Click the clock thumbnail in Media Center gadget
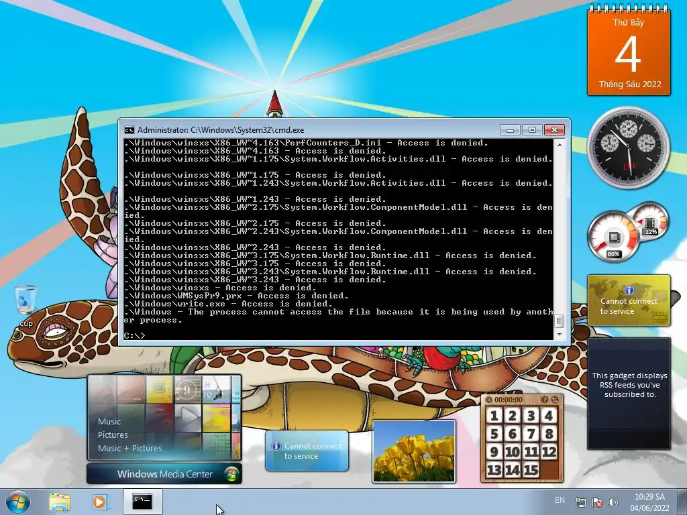 click(188, 390)
